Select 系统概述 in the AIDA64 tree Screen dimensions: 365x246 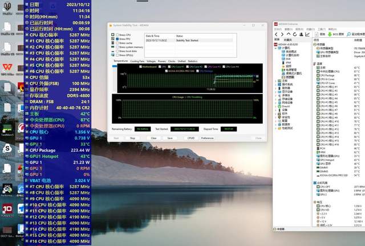point(289,51)
